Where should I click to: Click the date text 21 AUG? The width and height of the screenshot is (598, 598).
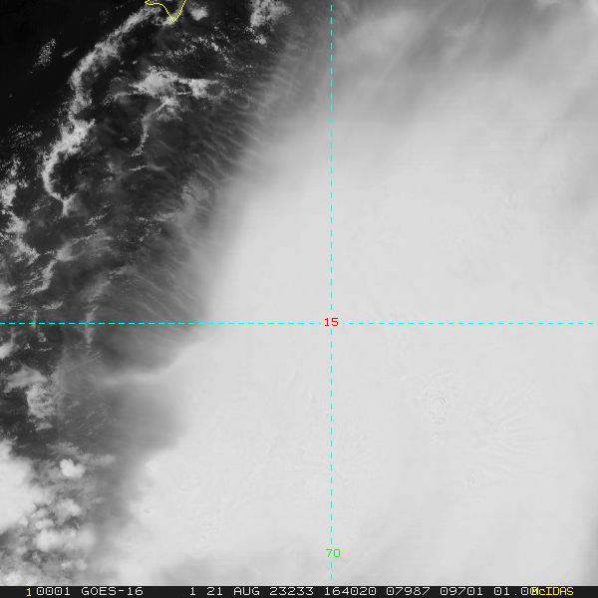point(232,591)
